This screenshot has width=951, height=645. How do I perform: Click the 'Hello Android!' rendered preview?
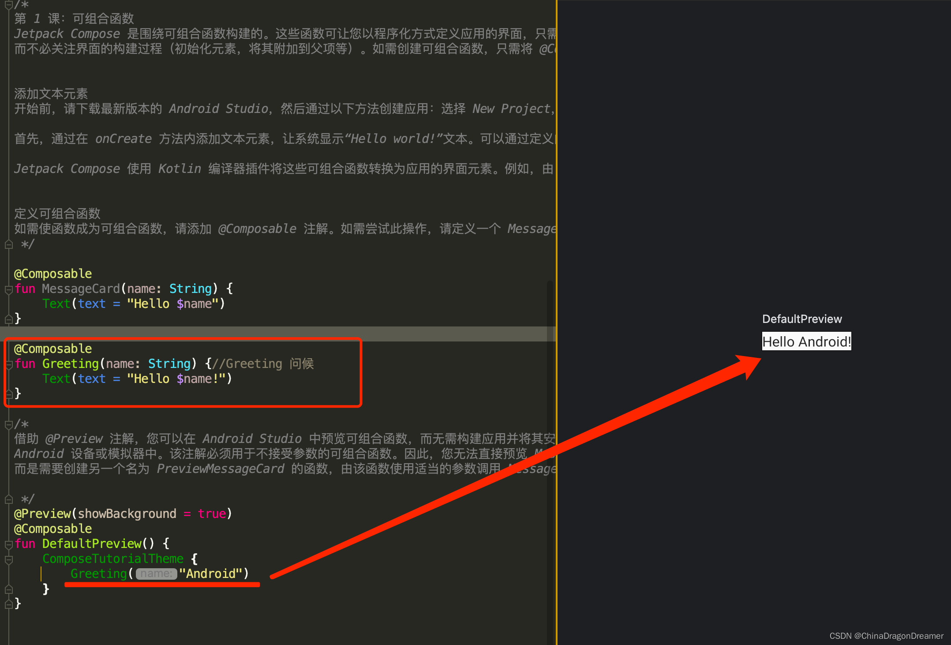click(x=806, y=341)
